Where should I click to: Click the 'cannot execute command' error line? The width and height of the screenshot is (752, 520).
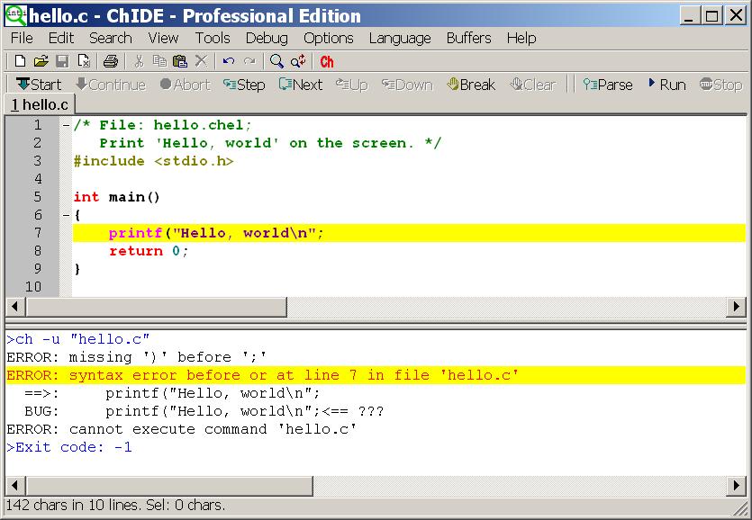pos(182,429)
